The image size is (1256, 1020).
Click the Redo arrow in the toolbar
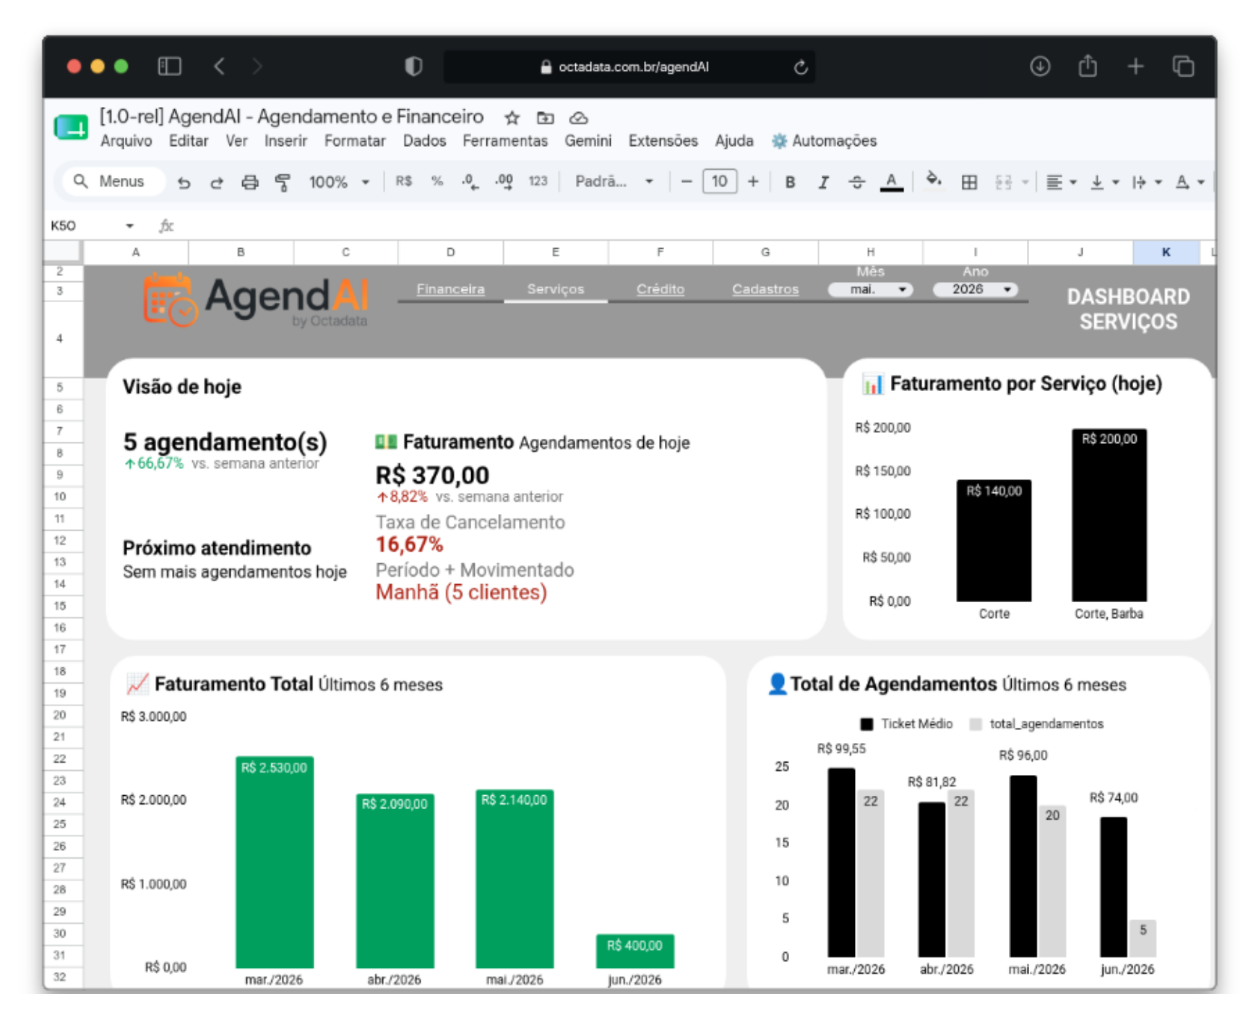pos(217,182)
